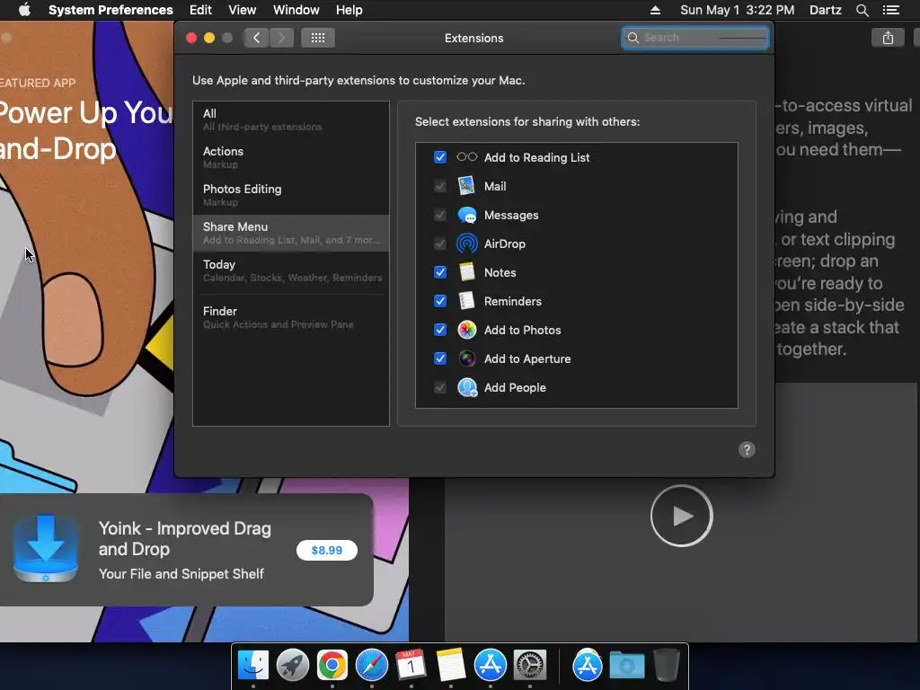This screenshot has height=690, width=920.
Task: Show all preferences with grid icon
Action: pos(317,38)
